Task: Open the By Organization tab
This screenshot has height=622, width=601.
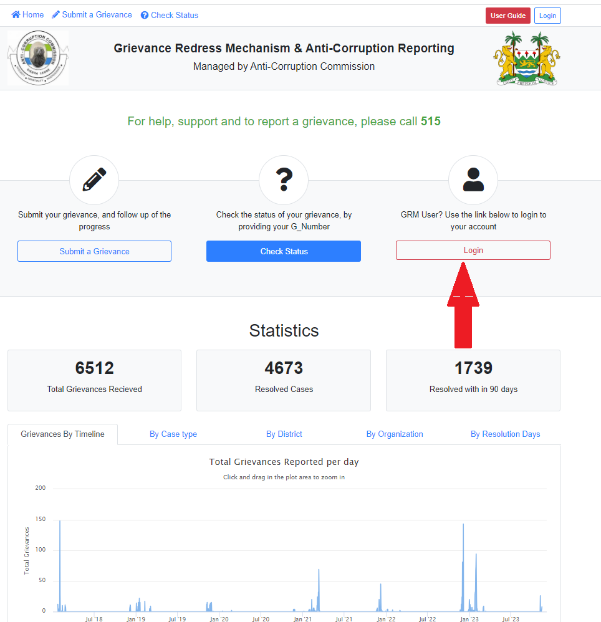Action: (x=395, y=434)
